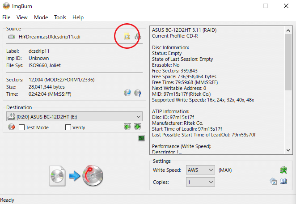Eject the tray with the green up arrow
Screen dimensions: 296x204
pyautogui.click(x=127, y=127)
